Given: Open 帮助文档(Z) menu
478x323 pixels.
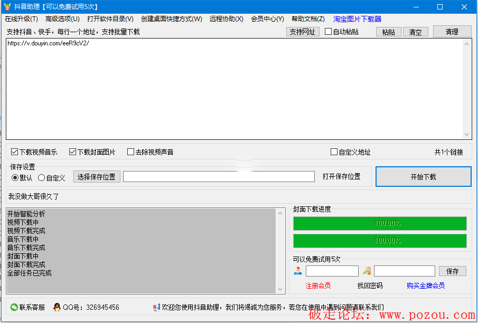Looking at the screenshot, I should tap(308, 19).
